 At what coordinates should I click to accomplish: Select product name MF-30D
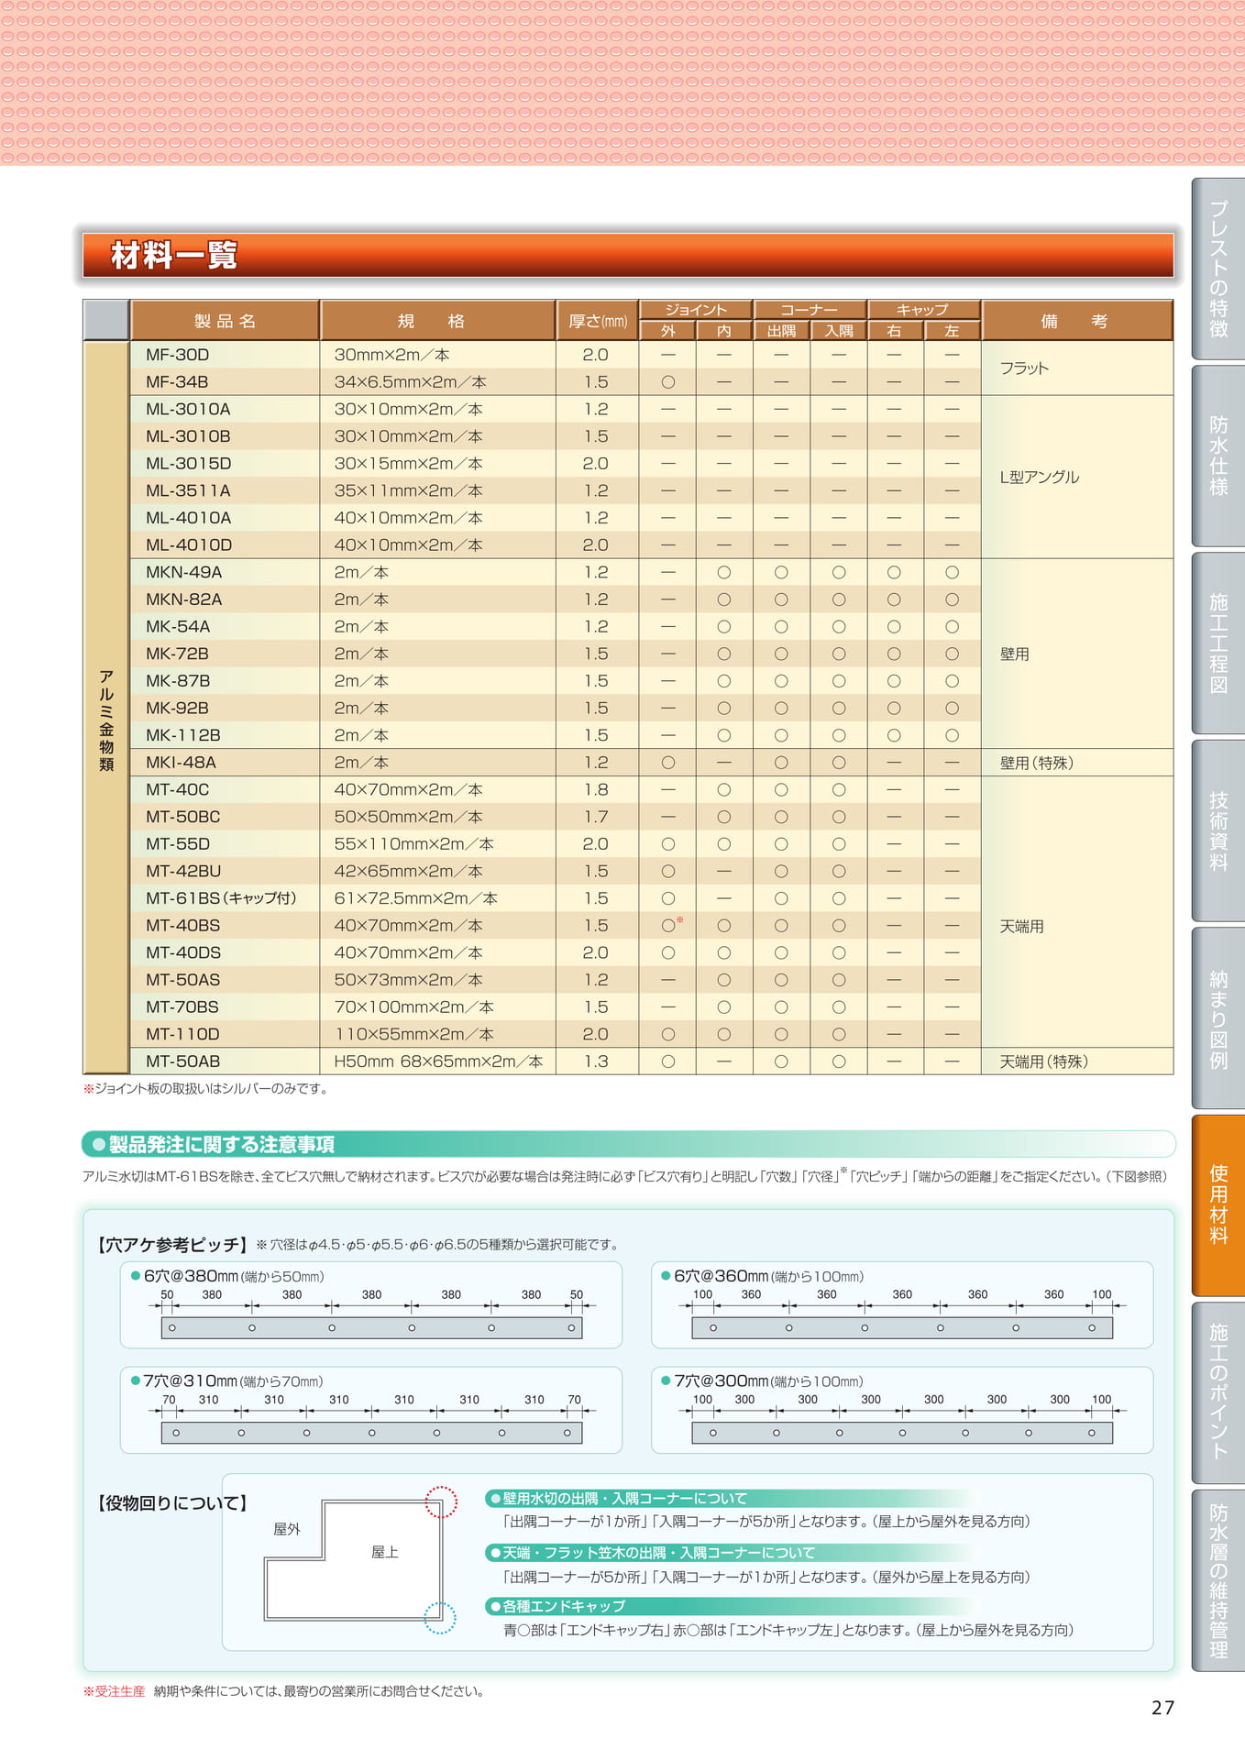(x=178, y=355)
